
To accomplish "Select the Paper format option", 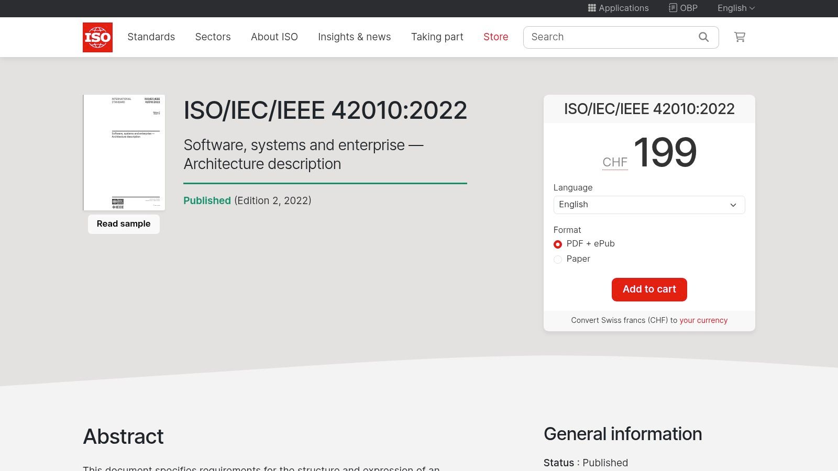I will [x=558, y=260].
